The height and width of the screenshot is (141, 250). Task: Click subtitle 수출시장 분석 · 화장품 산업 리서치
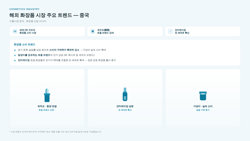(28, 21)
